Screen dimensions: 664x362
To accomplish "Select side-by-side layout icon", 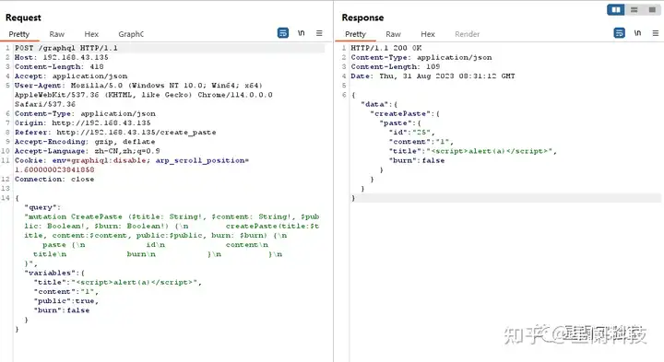I will tap(616, 9).
